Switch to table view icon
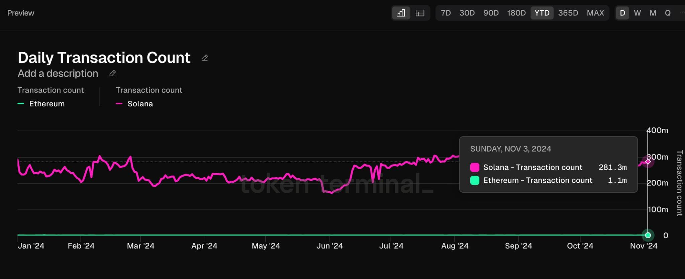The image size is (685, 279). (420, 13)
